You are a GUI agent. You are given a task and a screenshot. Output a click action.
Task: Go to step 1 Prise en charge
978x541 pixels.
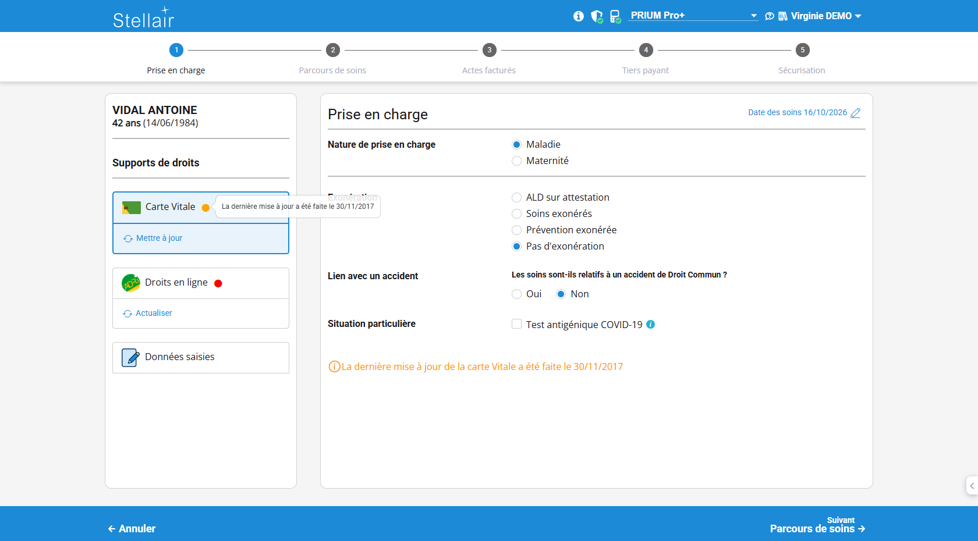pyautogui.click(x=176, y=50)
